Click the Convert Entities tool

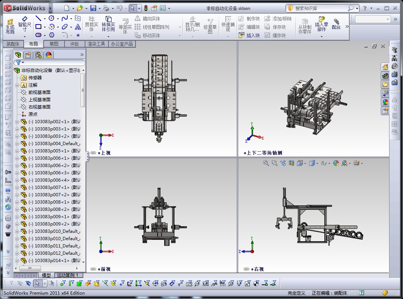[x=108, y=24]
